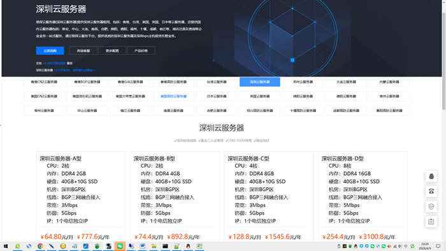The image size is (446, 251).
Task: Click the 深圳云服务器-B型 card title
Action: point(154,159)
